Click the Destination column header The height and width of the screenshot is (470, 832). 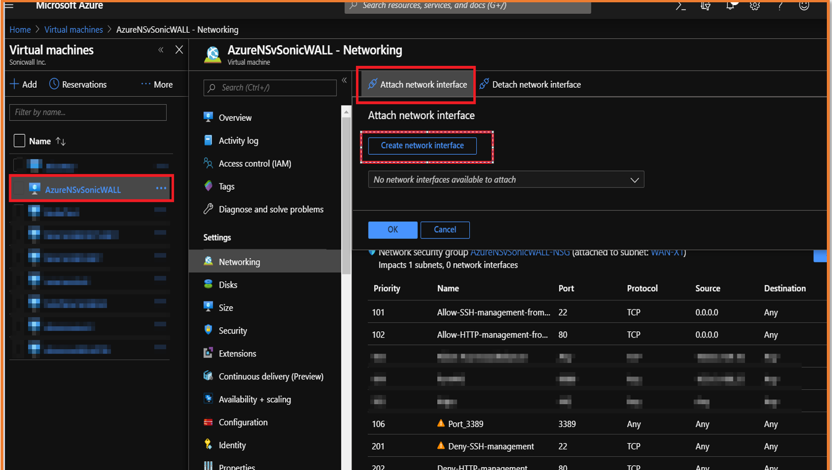(x=785, y=288)
